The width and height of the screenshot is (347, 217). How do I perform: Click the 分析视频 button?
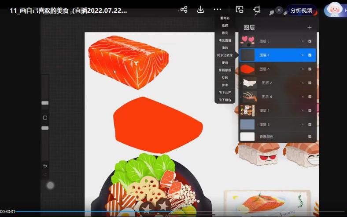(x=302, y=10)
